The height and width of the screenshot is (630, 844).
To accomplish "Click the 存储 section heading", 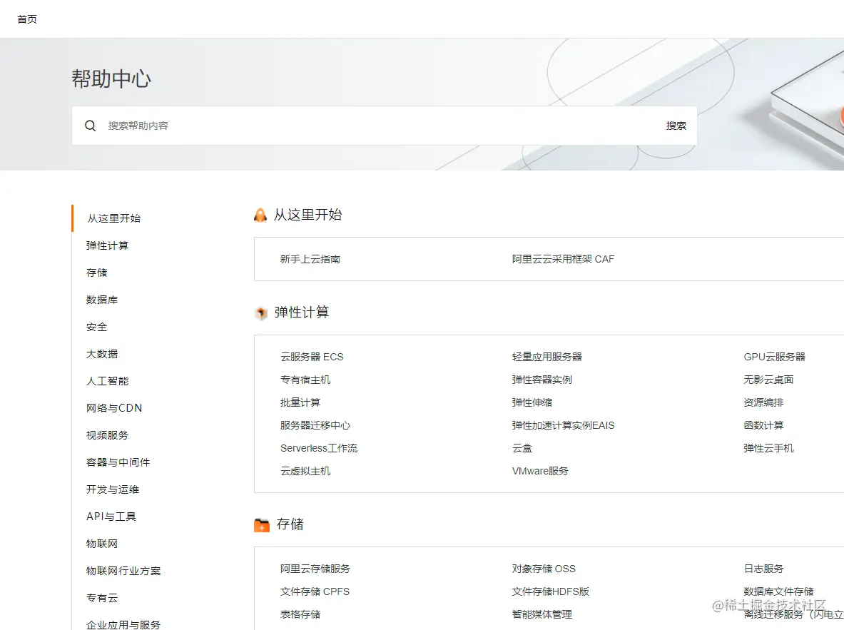I will (290, 524).
